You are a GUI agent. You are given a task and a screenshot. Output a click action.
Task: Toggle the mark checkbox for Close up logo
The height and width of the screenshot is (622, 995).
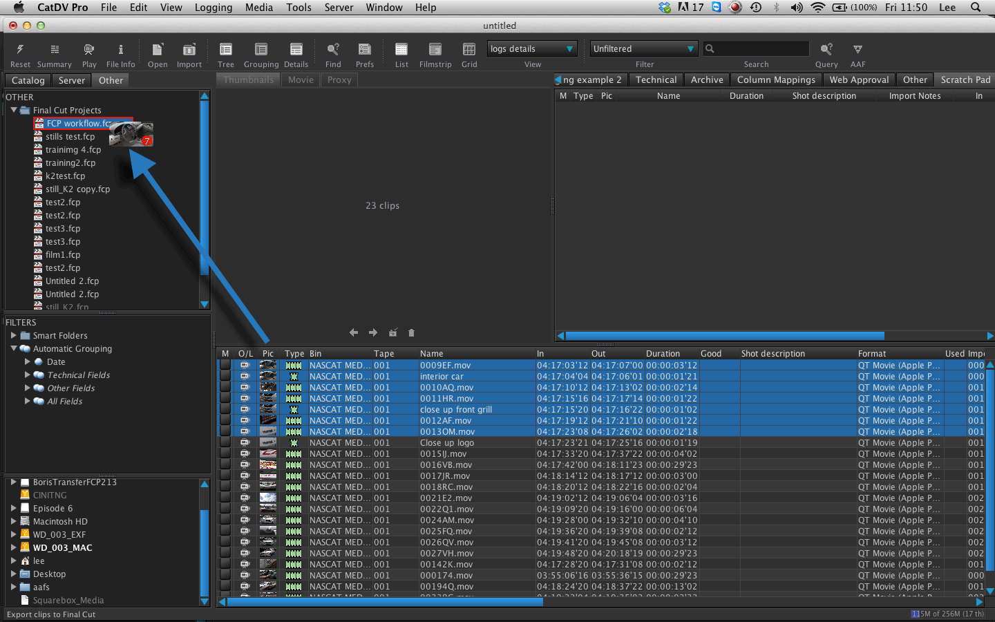225,443
